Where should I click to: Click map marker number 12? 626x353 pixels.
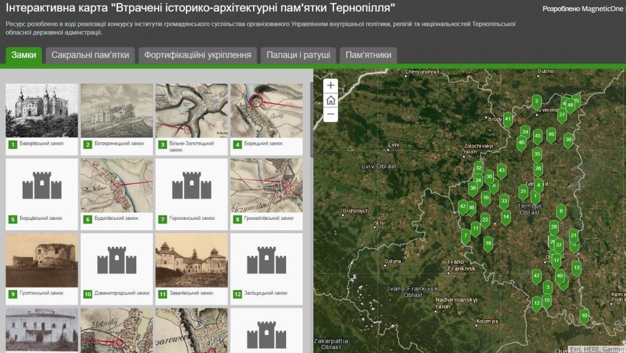tap(537, 303)
